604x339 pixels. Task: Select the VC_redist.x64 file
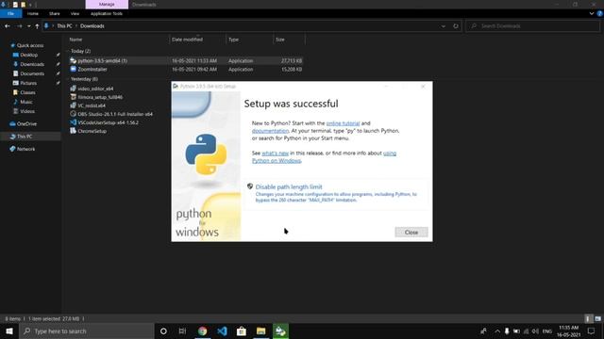point(92,105)
